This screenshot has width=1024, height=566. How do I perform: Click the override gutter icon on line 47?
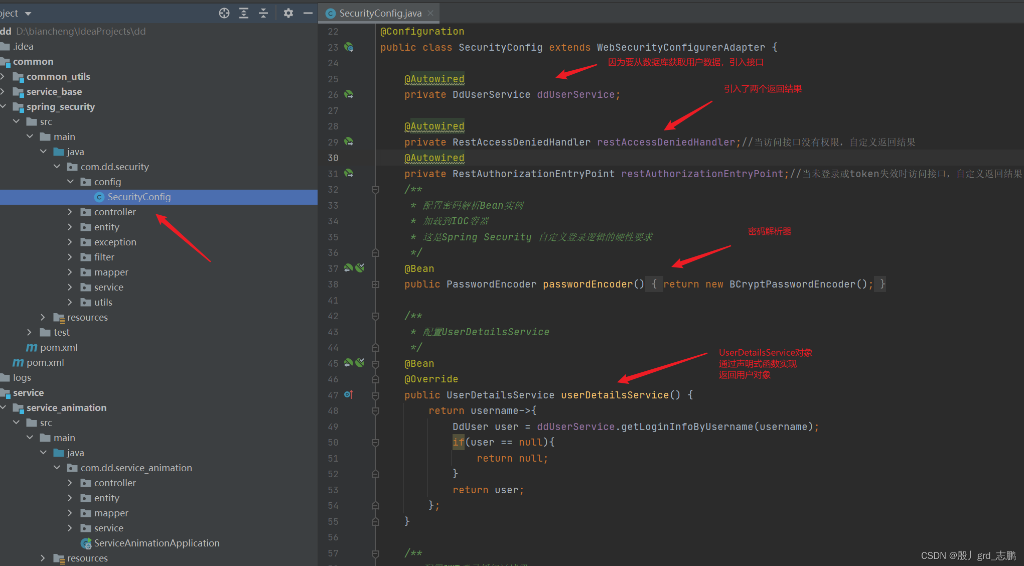pyautogui.click(x=349, y=395)
